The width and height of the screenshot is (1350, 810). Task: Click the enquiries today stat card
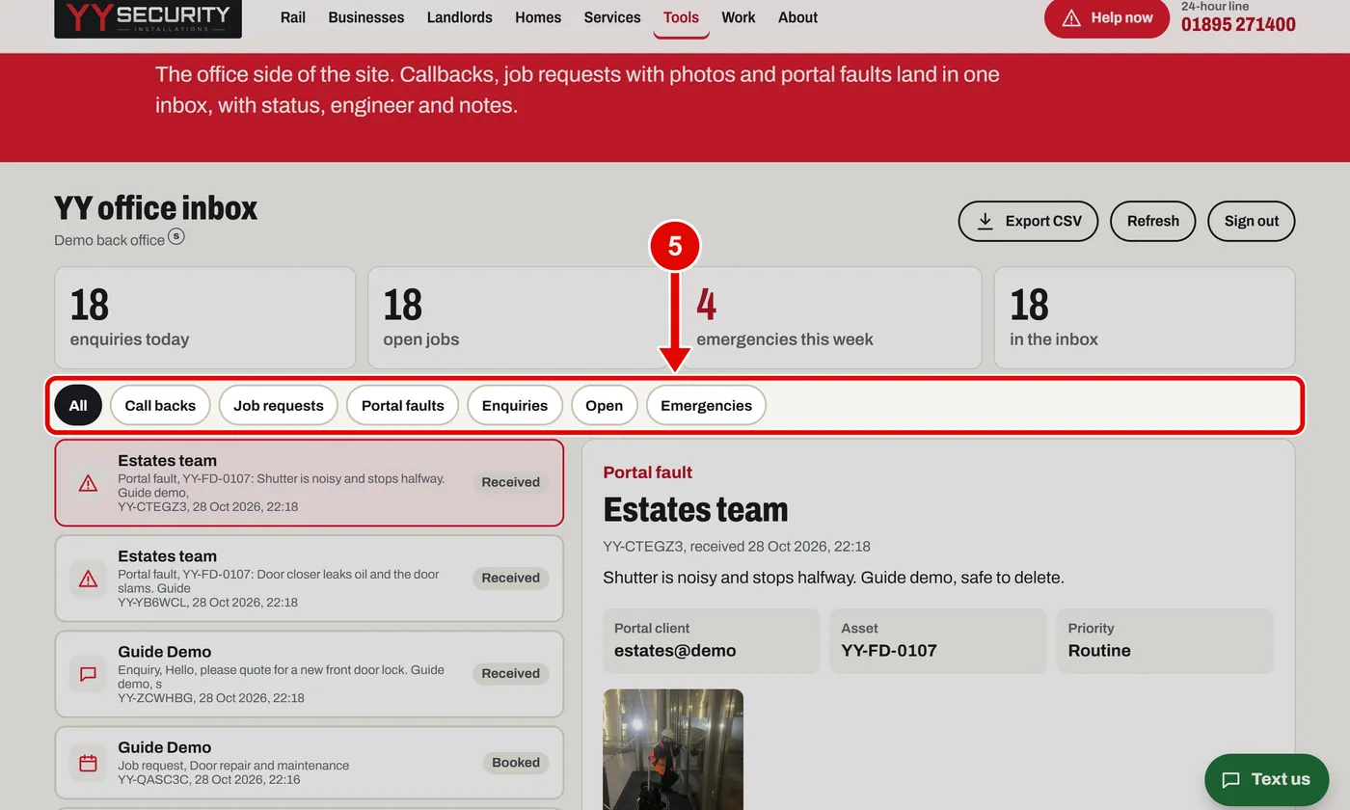tap(205, 317)
